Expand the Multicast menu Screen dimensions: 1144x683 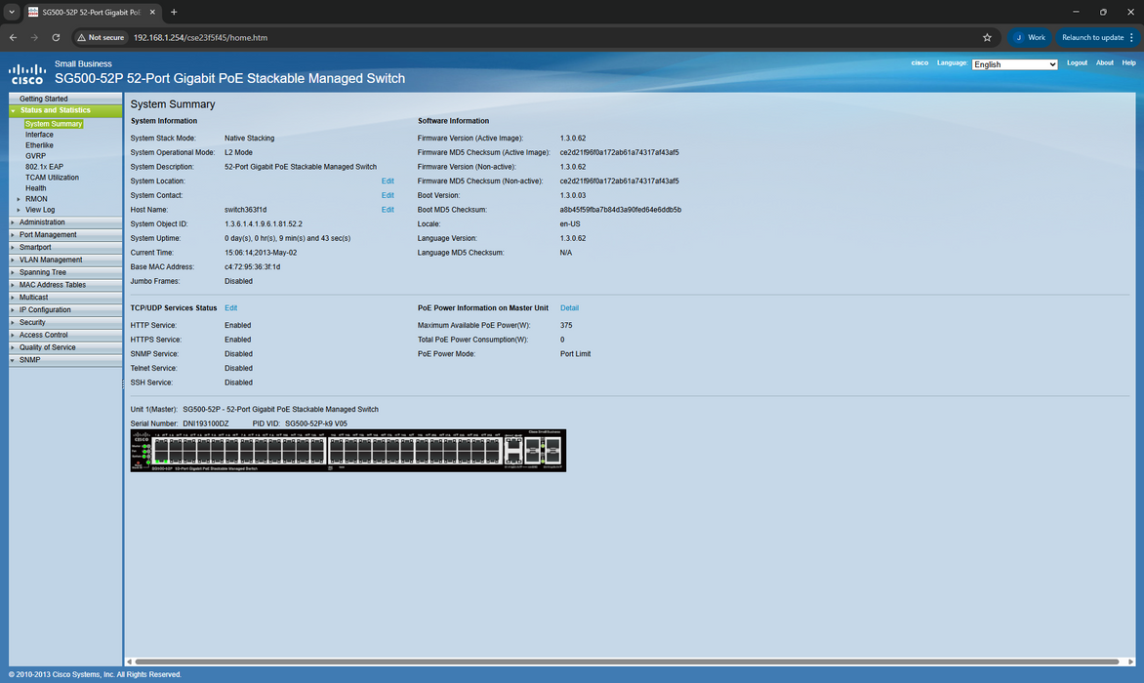[x=65, y=298]
